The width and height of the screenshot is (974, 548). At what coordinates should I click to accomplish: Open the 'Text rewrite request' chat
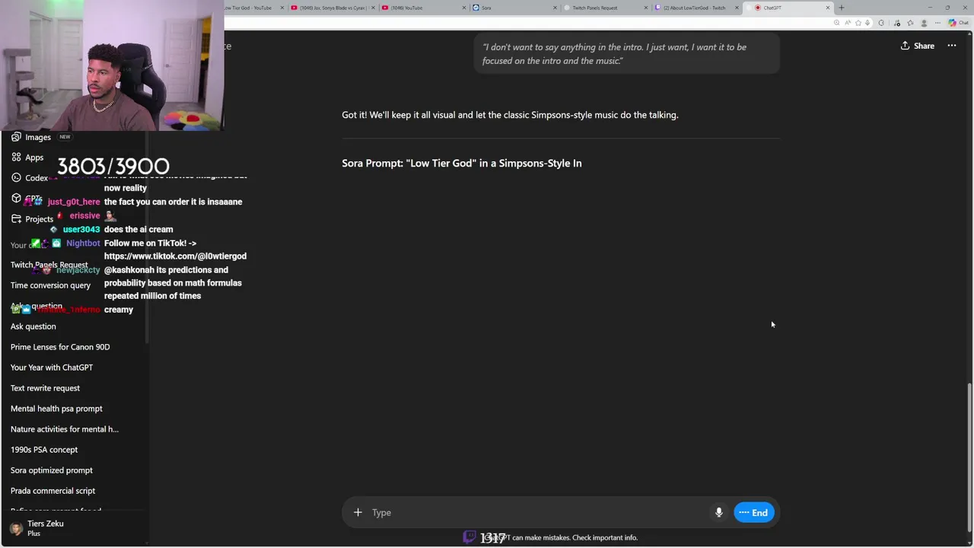click(x=45, y=388)
